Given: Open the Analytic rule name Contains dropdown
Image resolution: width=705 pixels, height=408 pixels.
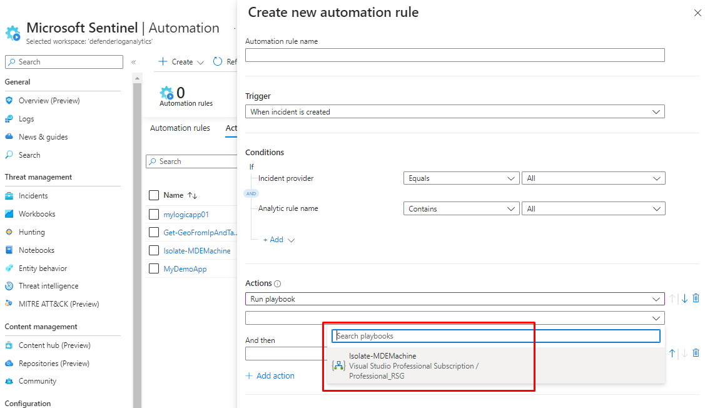Looking at the screenshot, I should [x=461, y=209].
